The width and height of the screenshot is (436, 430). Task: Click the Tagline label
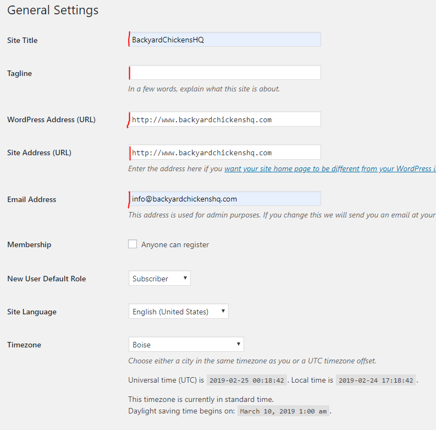[x=19, y=74]
